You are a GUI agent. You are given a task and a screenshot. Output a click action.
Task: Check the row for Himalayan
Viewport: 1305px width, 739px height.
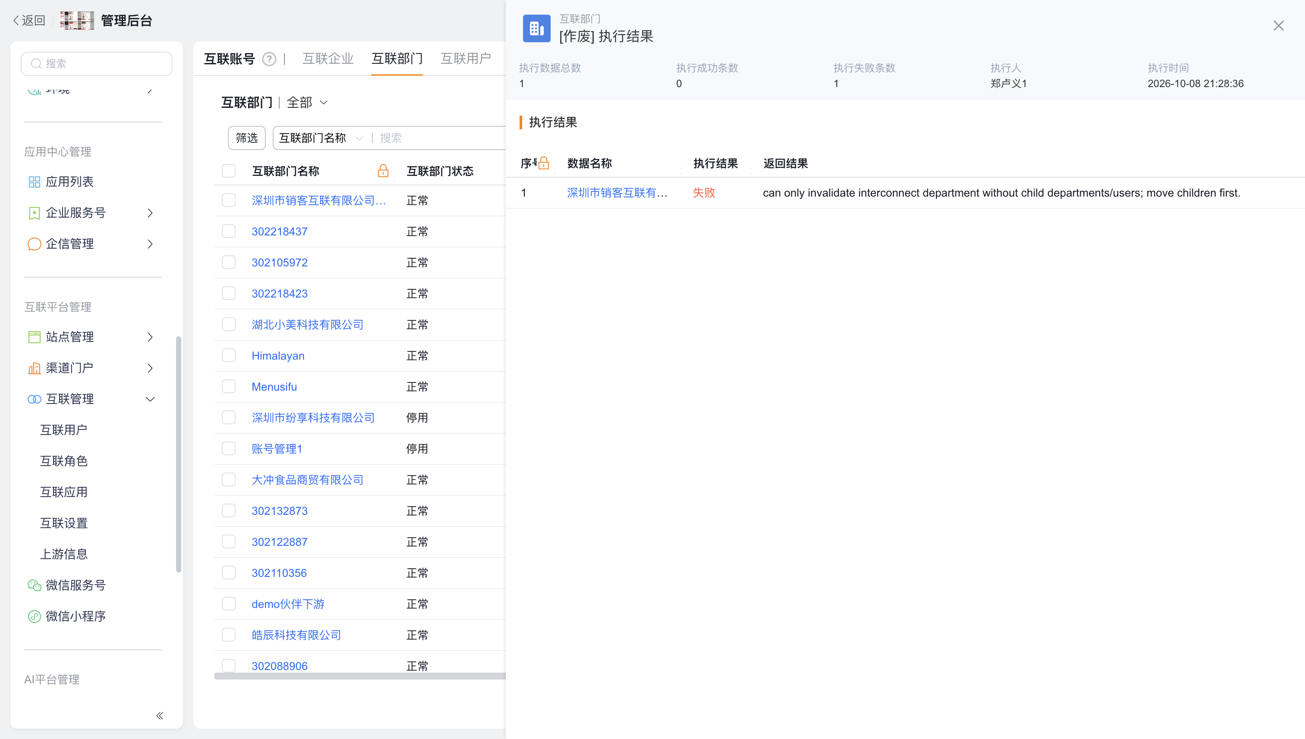pyautogui.click(x=229, y=355)
